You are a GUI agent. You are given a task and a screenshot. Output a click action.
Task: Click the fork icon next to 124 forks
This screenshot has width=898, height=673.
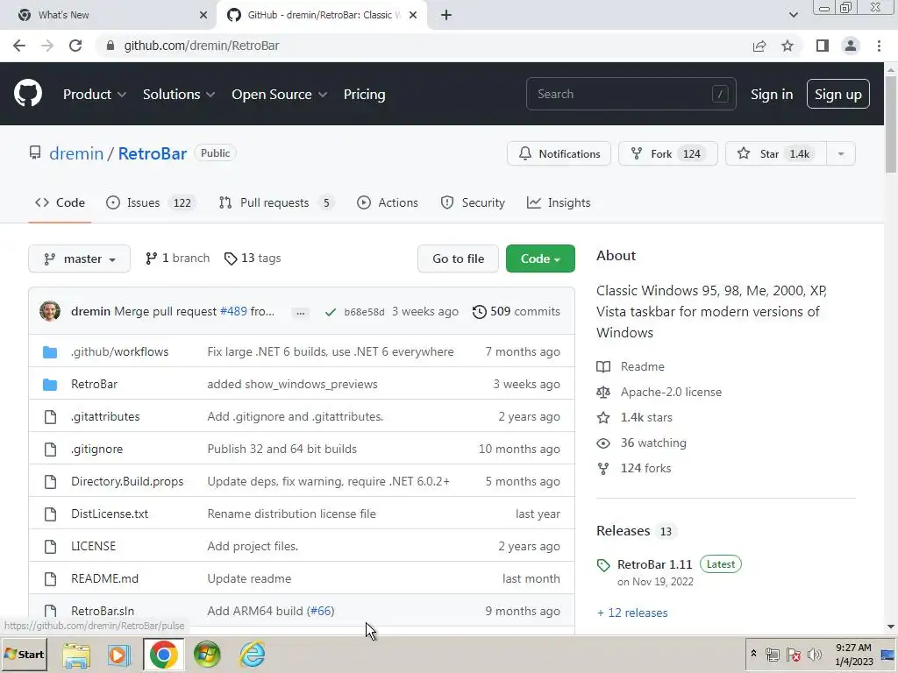[603, 469]
